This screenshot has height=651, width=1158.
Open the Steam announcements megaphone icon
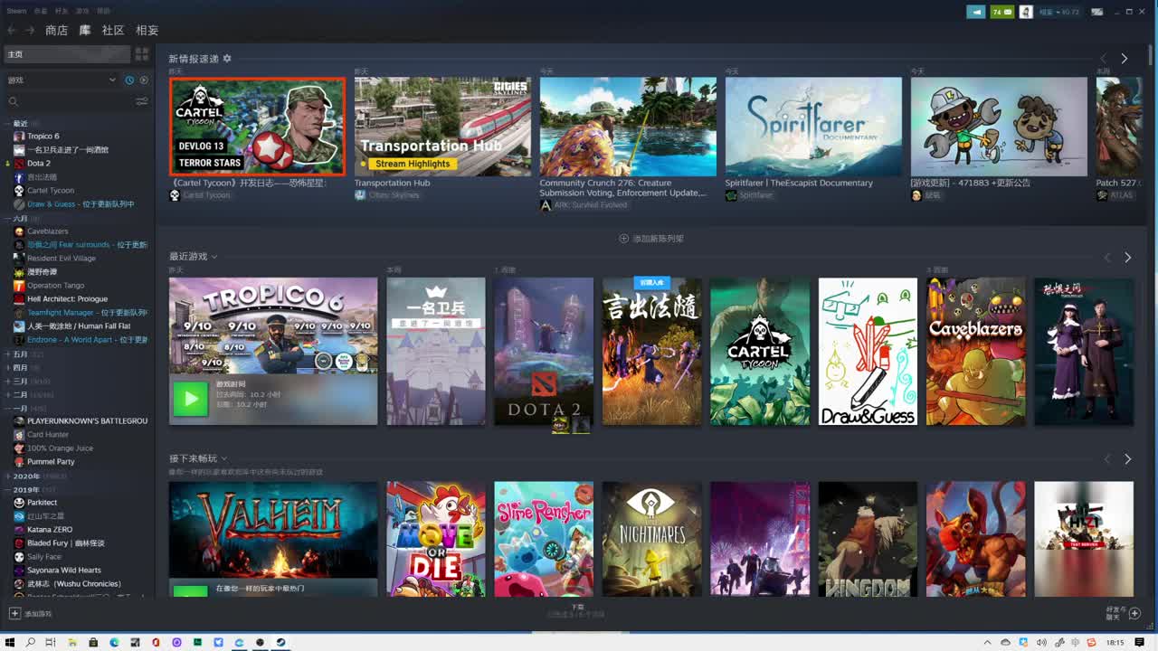click(976, 12)
